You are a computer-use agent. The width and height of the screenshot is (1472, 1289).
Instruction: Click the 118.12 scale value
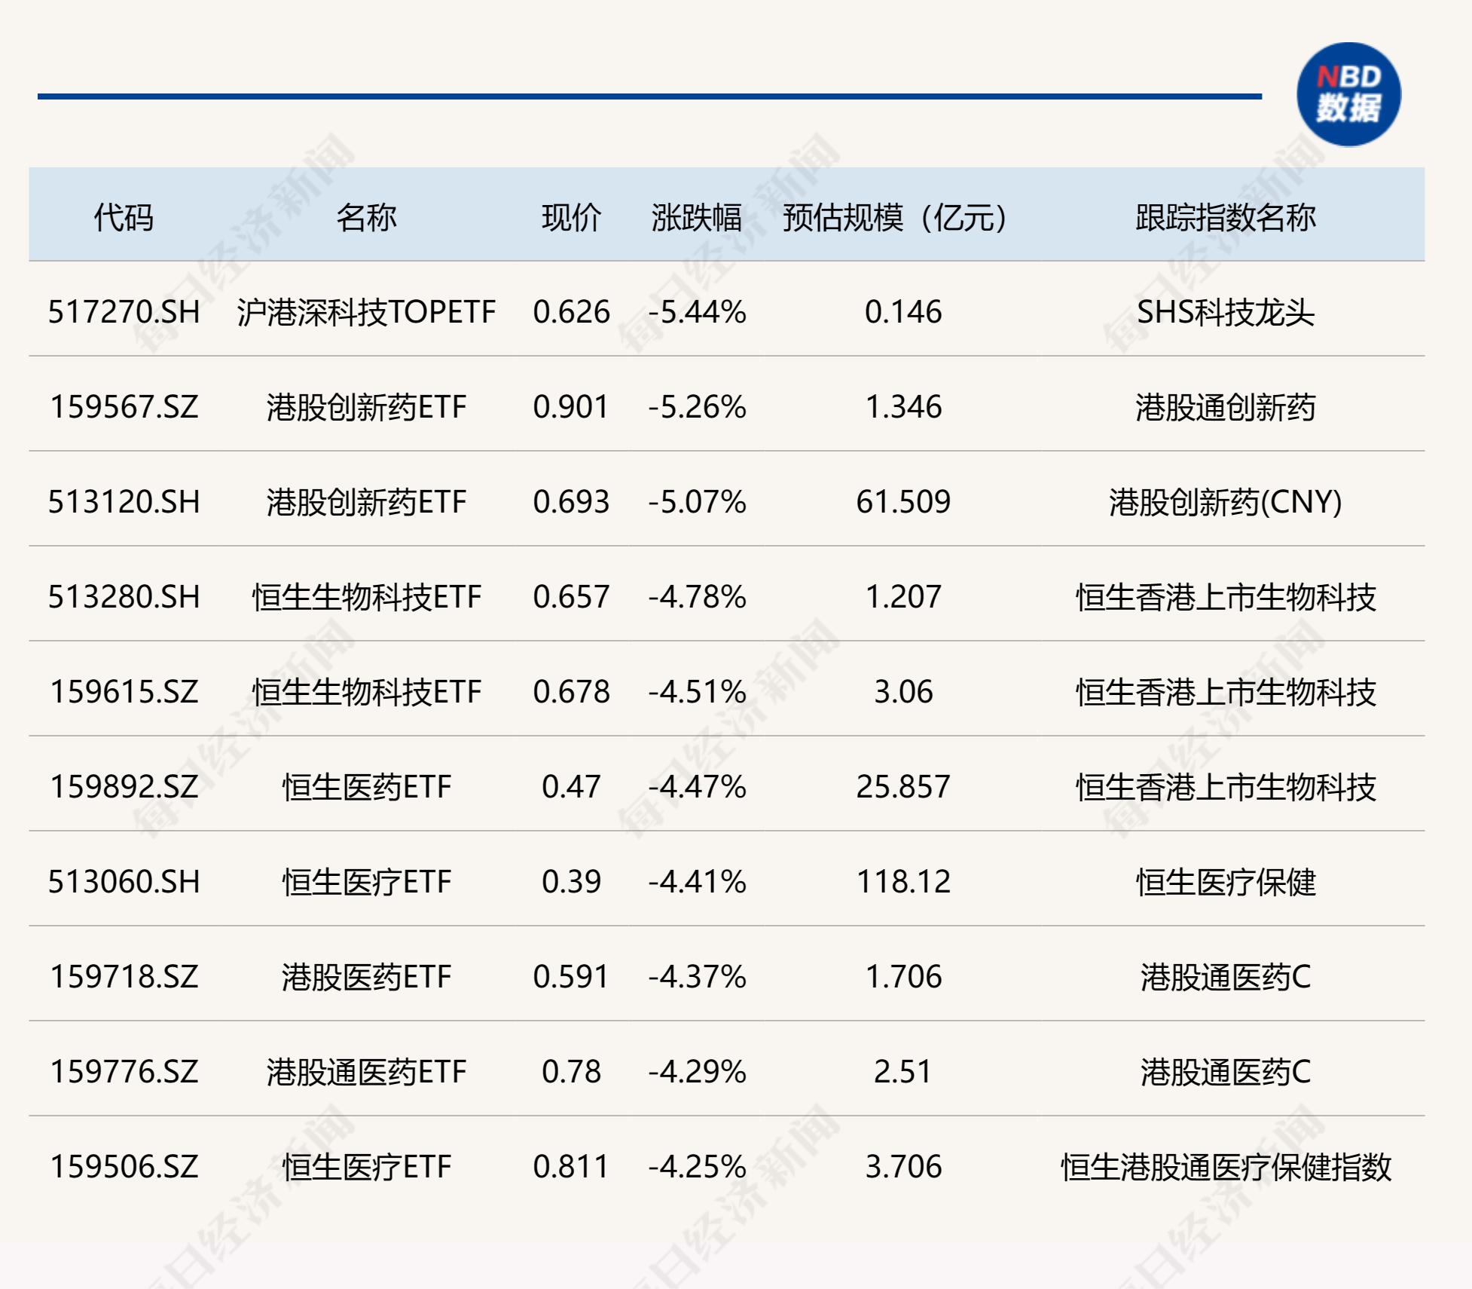pos(903,882)
